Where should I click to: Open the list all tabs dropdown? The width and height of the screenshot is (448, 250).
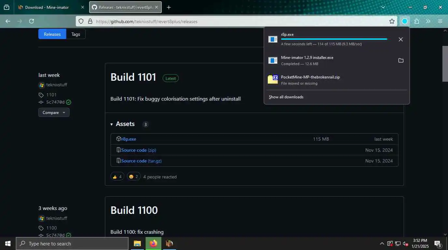[x=383, y=7]
